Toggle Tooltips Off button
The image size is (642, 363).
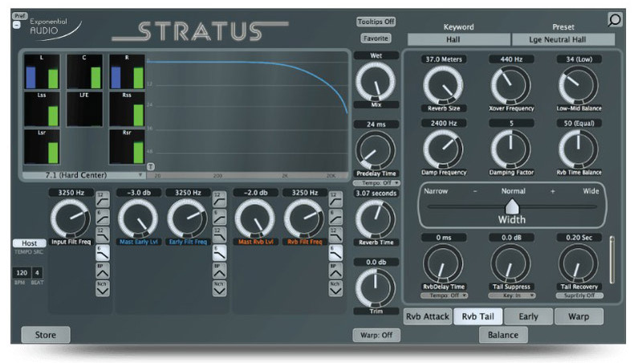[x=376, y=22]
